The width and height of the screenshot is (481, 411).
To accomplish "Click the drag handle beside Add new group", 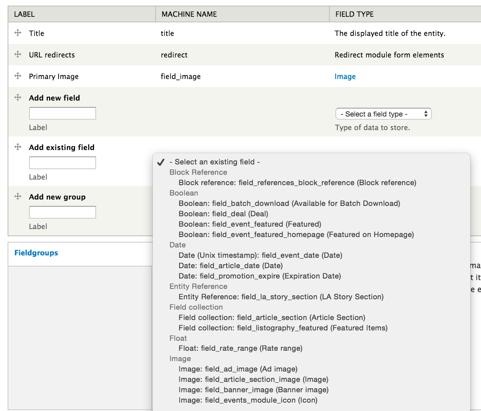I will click(17, 196).
